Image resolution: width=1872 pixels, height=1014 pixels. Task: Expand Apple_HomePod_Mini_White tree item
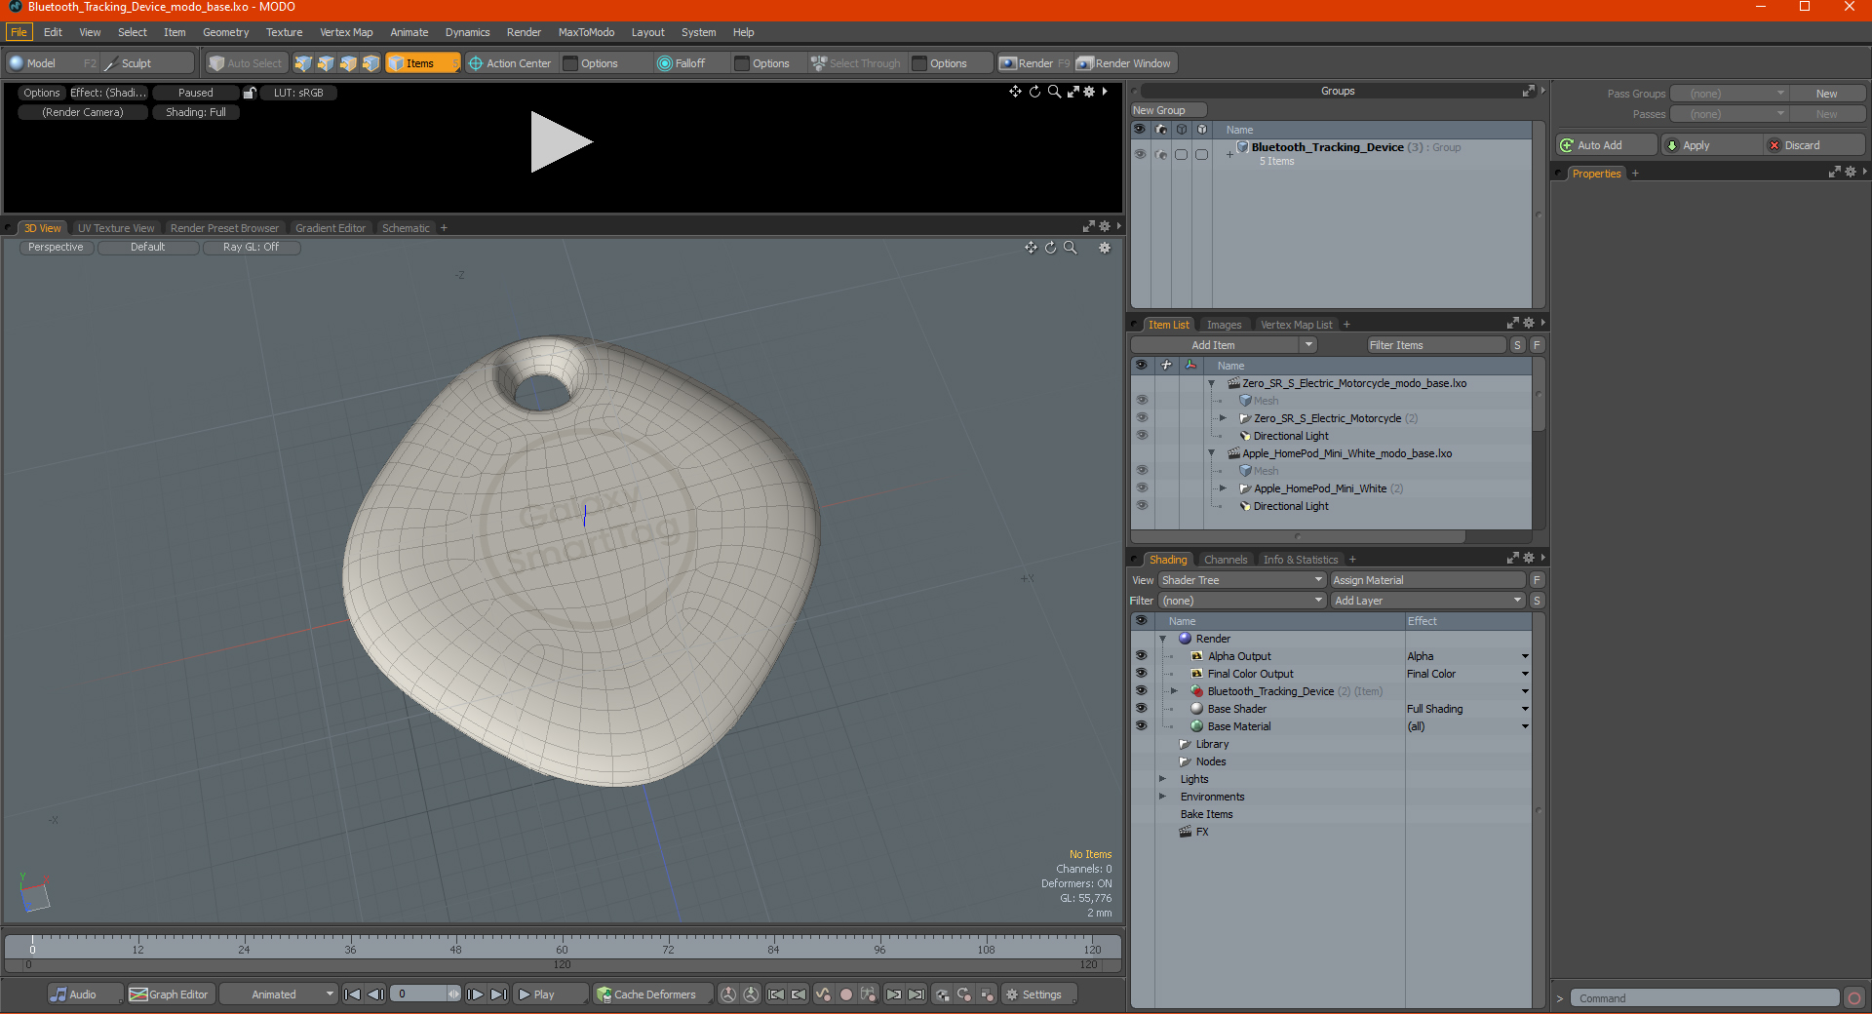1223,488
